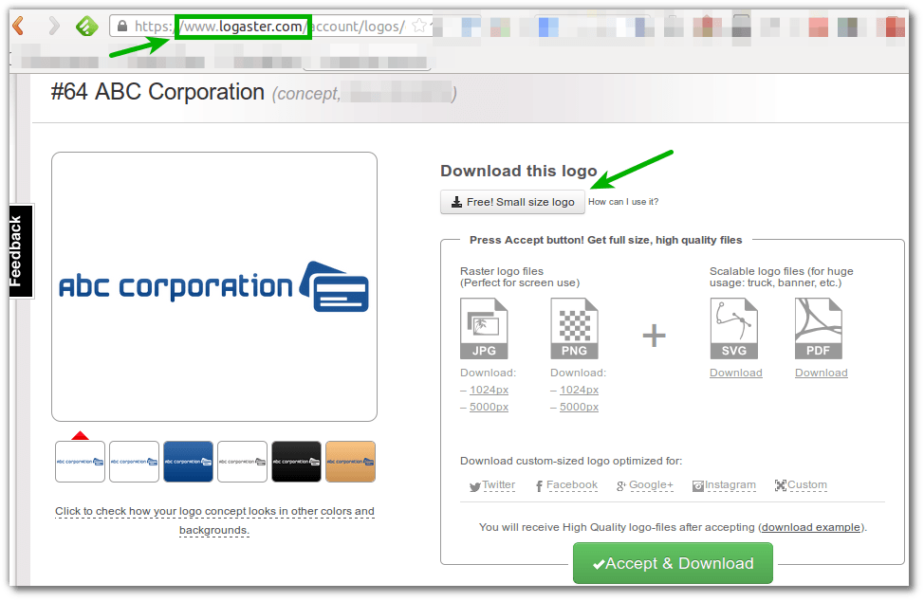Click the JPG file format icon
The height and width of the screenshot is (601, 924).
tap(483, 328)
